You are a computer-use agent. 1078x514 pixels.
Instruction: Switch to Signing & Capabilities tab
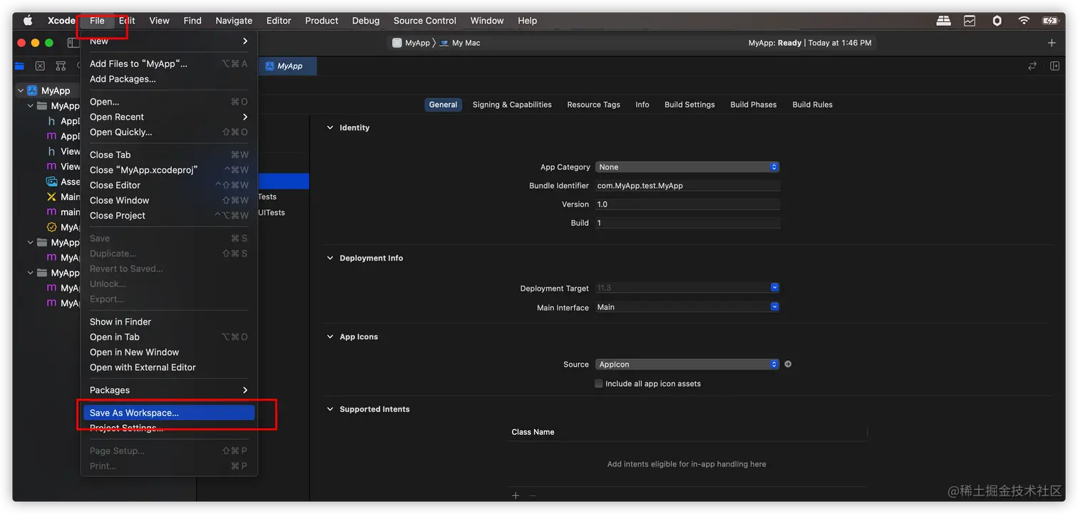pos(512,105)
